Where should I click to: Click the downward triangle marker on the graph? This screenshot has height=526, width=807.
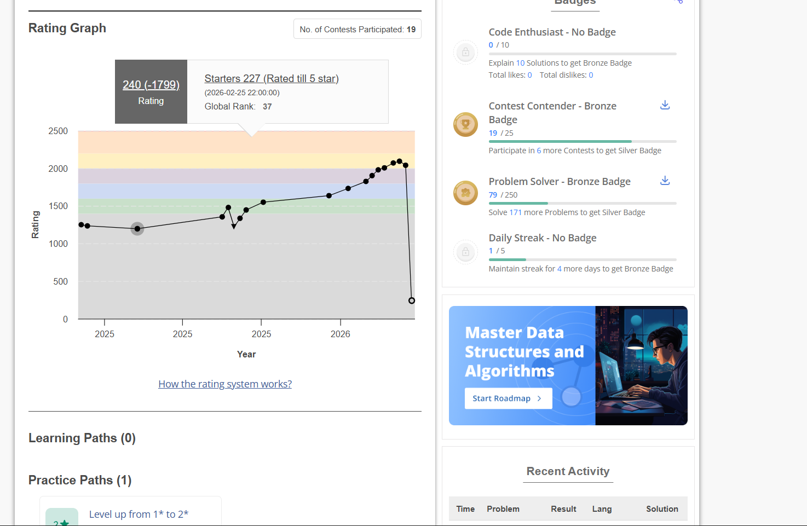234,226
